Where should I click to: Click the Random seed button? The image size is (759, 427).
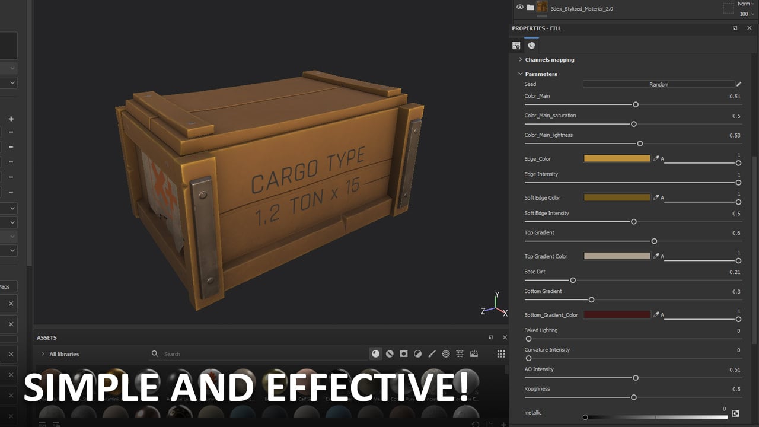point(658,84)
